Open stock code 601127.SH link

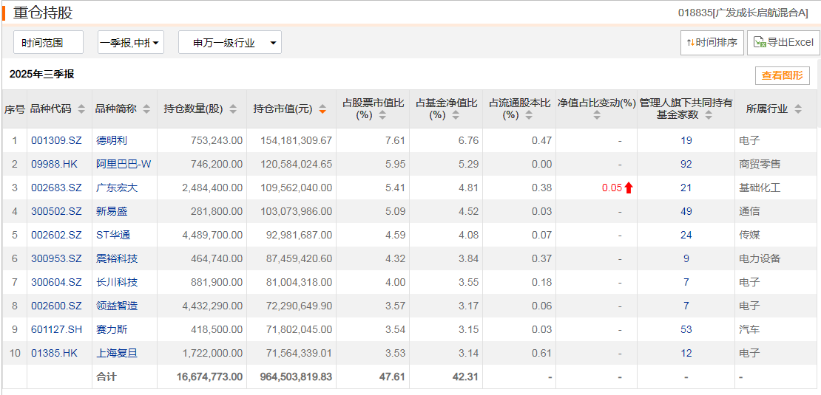tap(56, 330)
